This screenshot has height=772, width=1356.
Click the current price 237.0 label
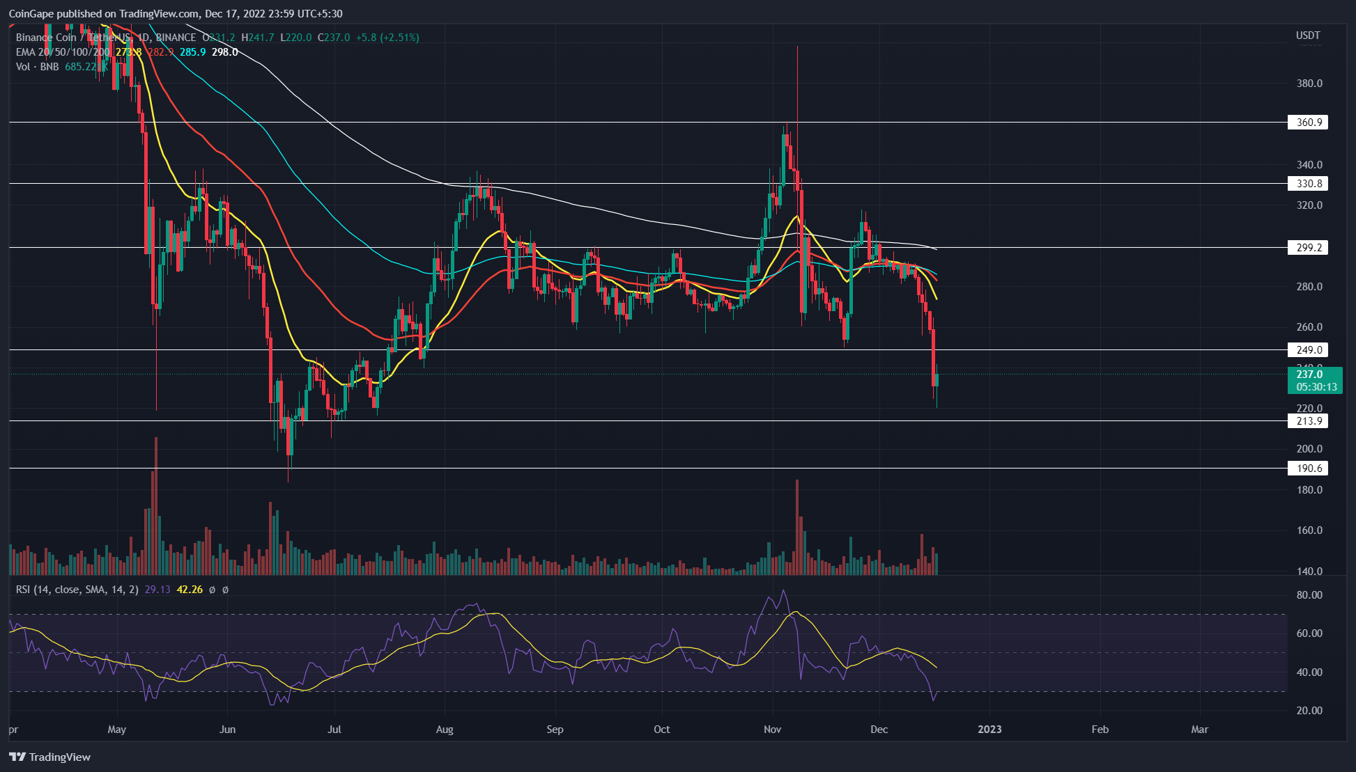(1309, 375)
